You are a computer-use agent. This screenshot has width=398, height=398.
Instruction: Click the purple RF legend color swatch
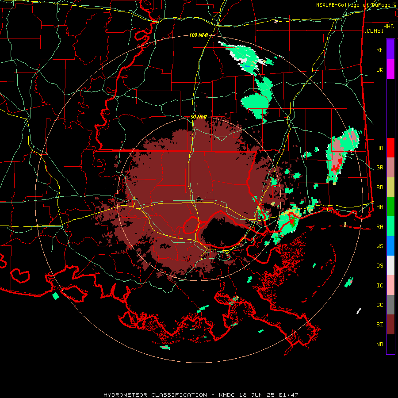(x=390, y=50)
